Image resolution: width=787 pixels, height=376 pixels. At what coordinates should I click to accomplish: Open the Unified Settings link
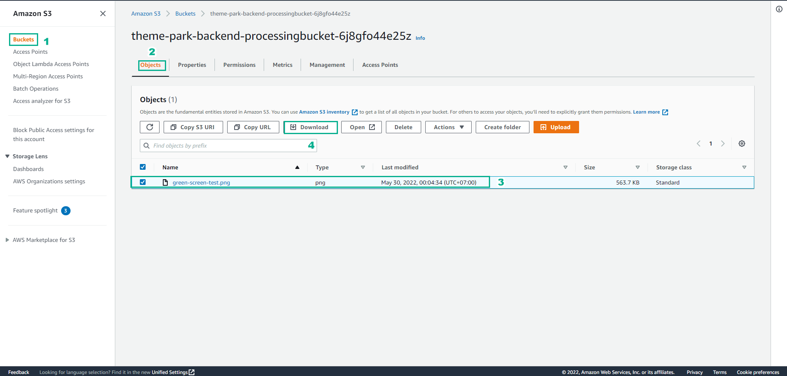click(x=169, y=372)
